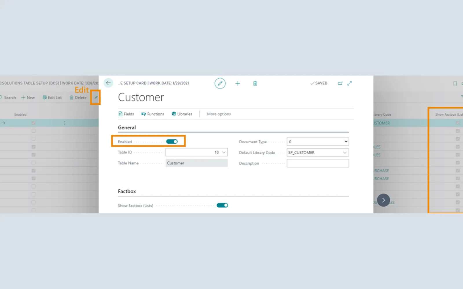
Task: Click Edit List in the toolbar
Action: coord(52,98)
